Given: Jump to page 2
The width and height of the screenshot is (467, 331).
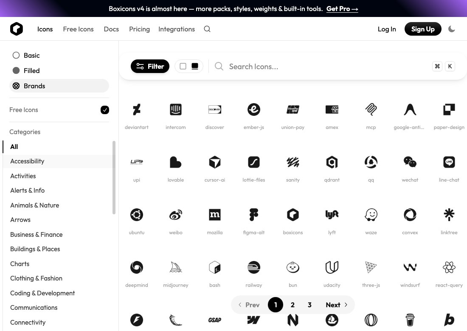Looking at the screenshot, I should pyautogui.click(x=293, y=305).
